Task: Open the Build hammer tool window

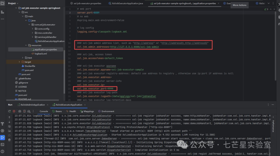Action: [3, 124]
